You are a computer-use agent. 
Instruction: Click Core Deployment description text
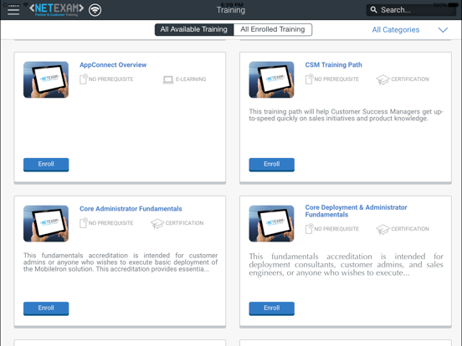346,264
